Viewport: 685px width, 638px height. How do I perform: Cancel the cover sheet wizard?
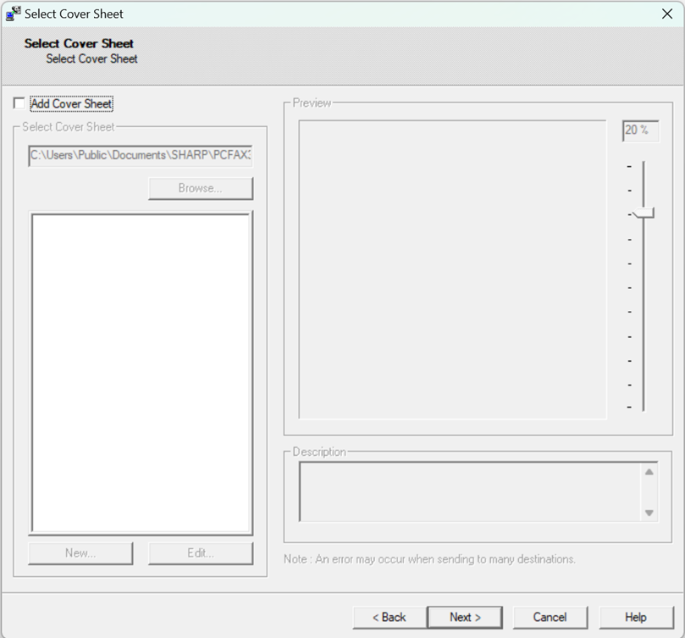pyautogui.click(x=550, y=617)
